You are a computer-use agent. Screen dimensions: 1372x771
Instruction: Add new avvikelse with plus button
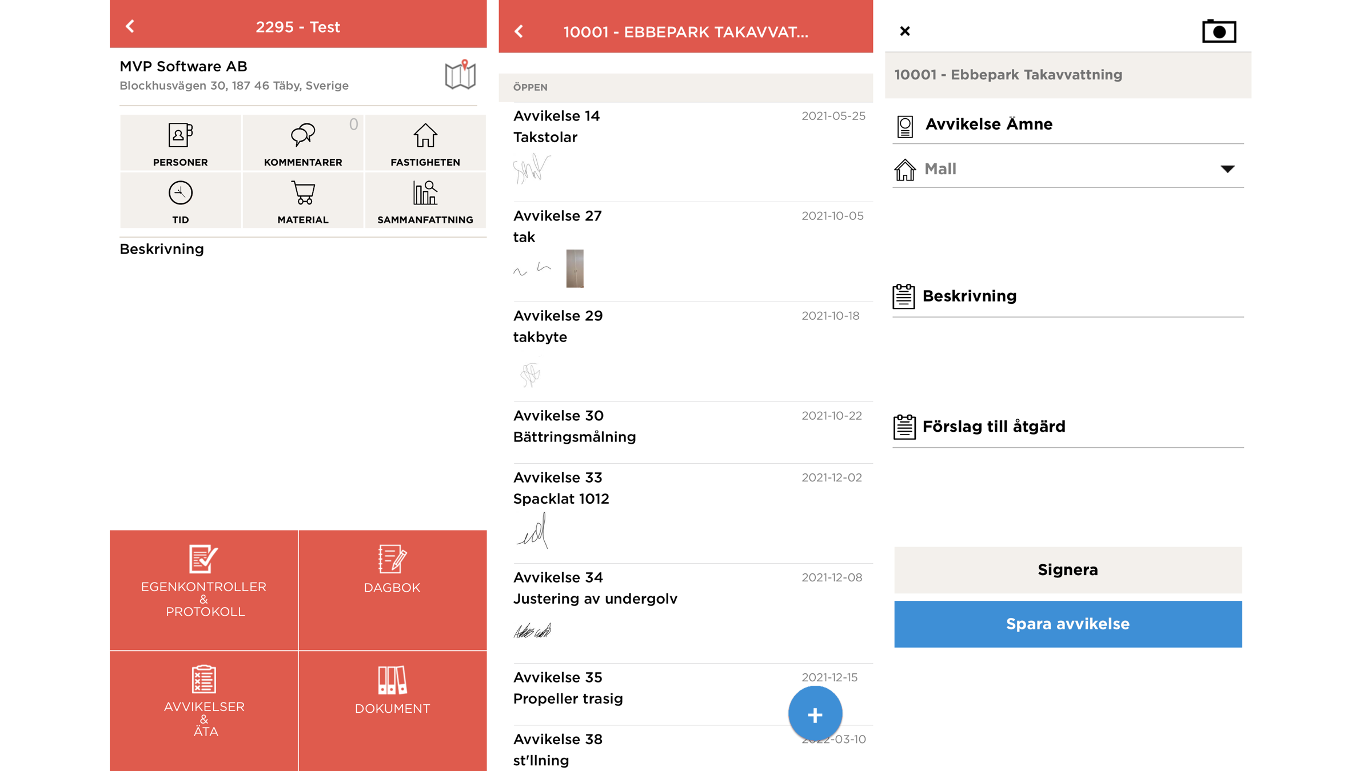[x=815, y=714]
